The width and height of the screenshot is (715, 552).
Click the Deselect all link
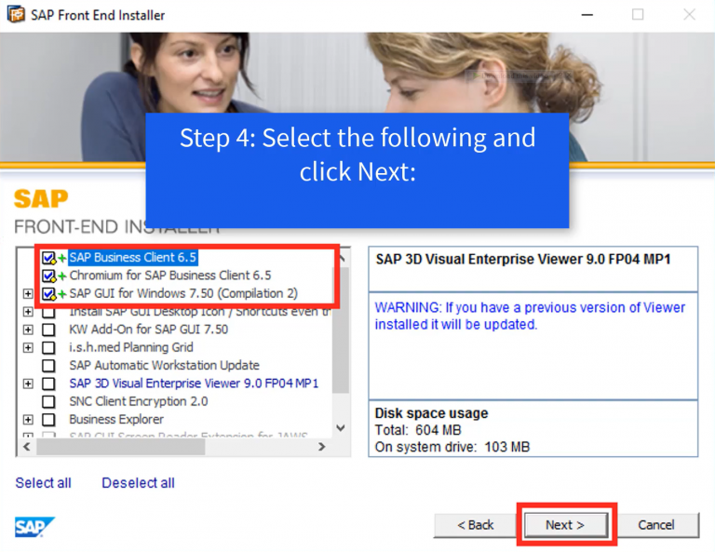point(138,483)
